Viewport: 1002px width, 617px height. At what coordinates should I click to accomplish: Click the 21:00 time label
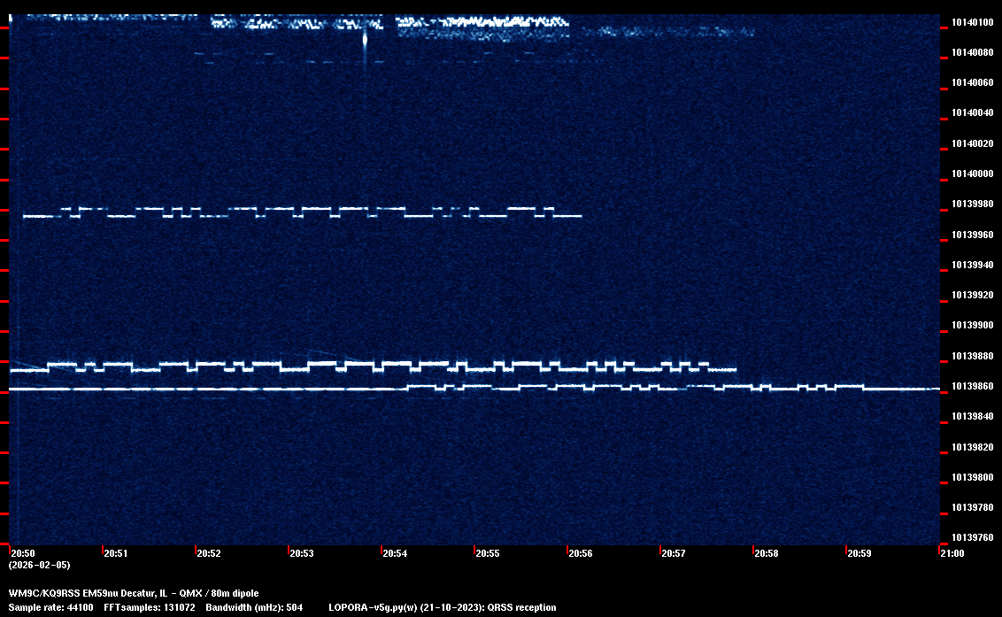click(x=952, y=553)
